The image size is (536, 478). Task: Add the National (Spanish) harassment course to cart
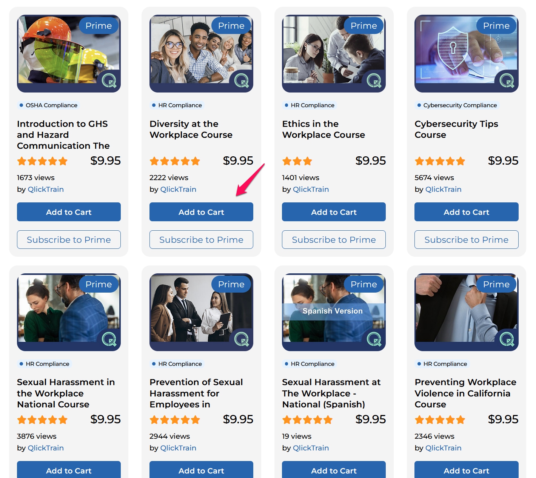click(334, 470)
